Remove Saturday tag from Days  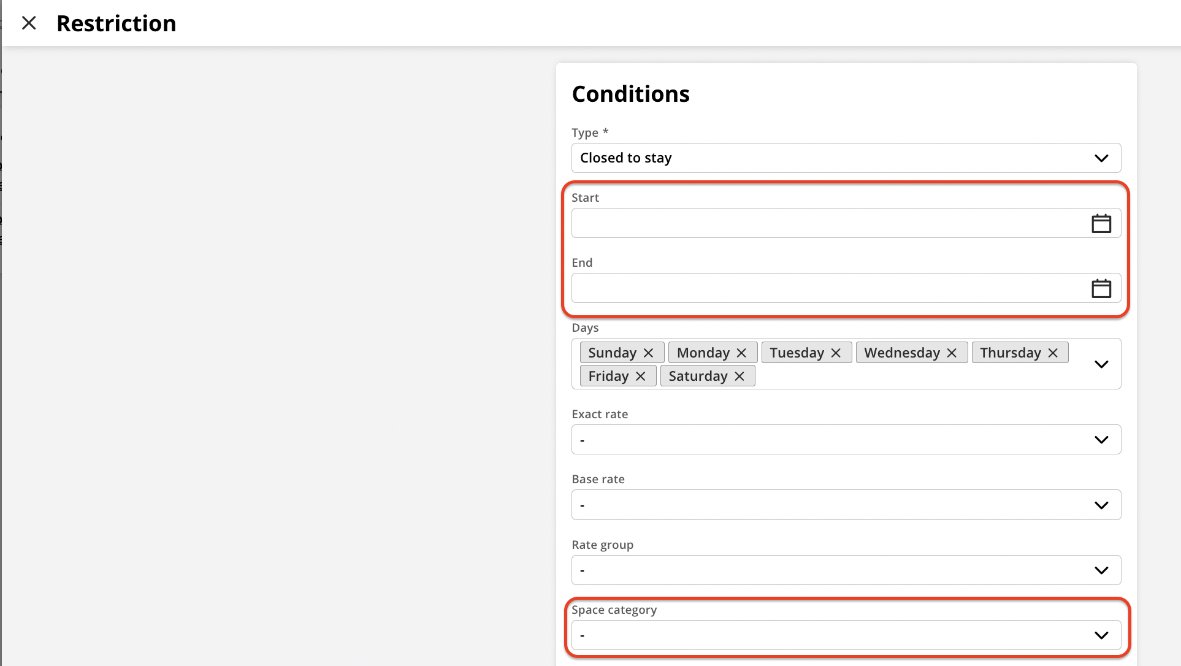(740, 377)
